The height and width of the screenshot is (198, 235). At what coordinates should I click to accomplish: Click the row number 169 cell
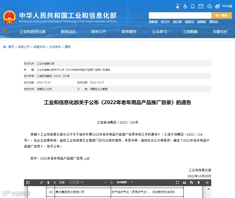coord(51,192)
